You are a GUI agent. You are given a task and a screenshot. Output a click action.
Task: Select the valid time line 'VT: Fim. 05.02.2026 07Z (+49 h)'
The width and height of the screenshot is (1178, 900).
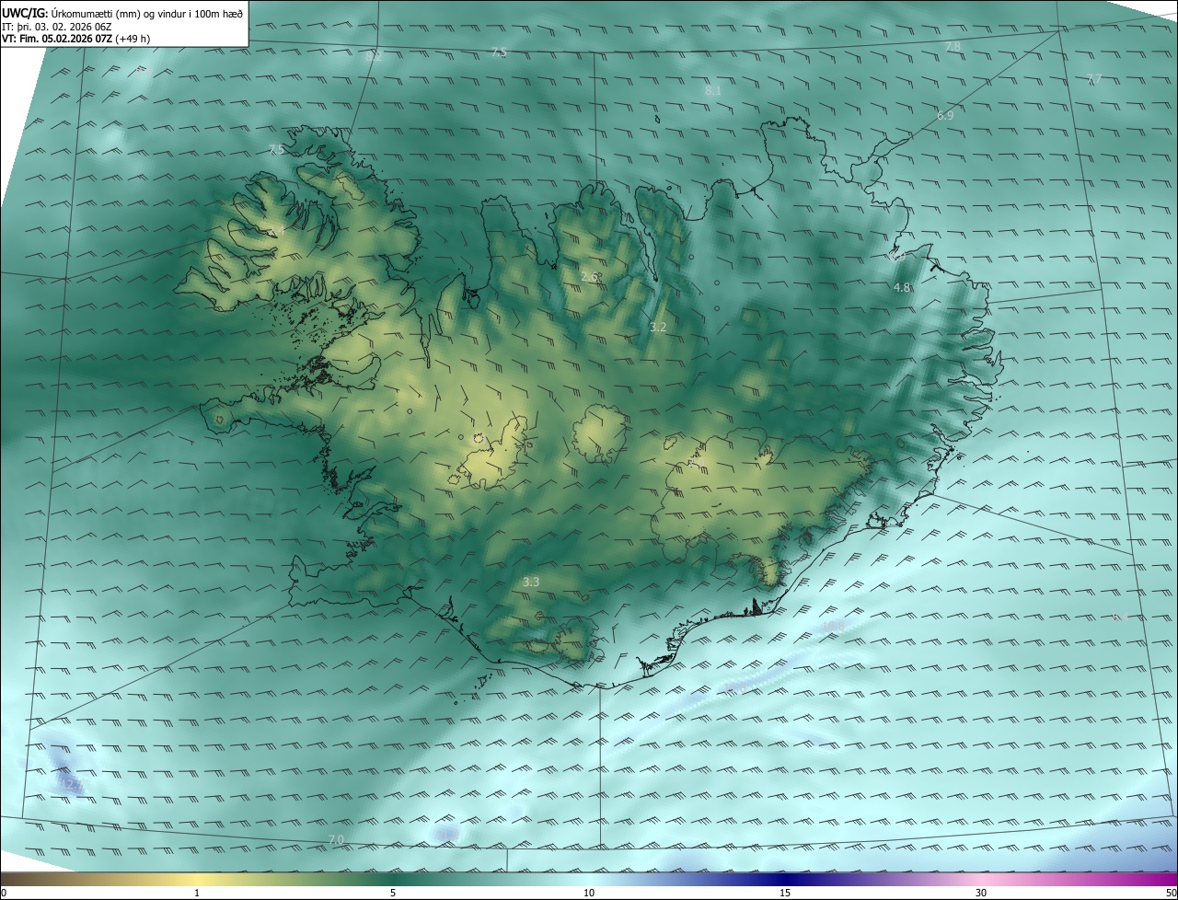click(76, 39)
